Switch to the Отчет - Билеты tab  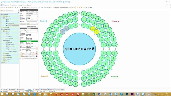point(60,89)
